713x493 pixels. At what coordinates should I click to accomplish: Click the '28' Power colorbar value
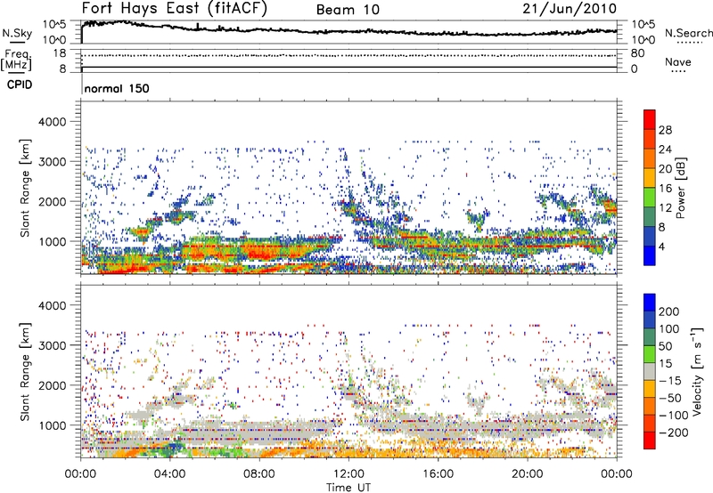pyautogui.click(x=665, y=130)
